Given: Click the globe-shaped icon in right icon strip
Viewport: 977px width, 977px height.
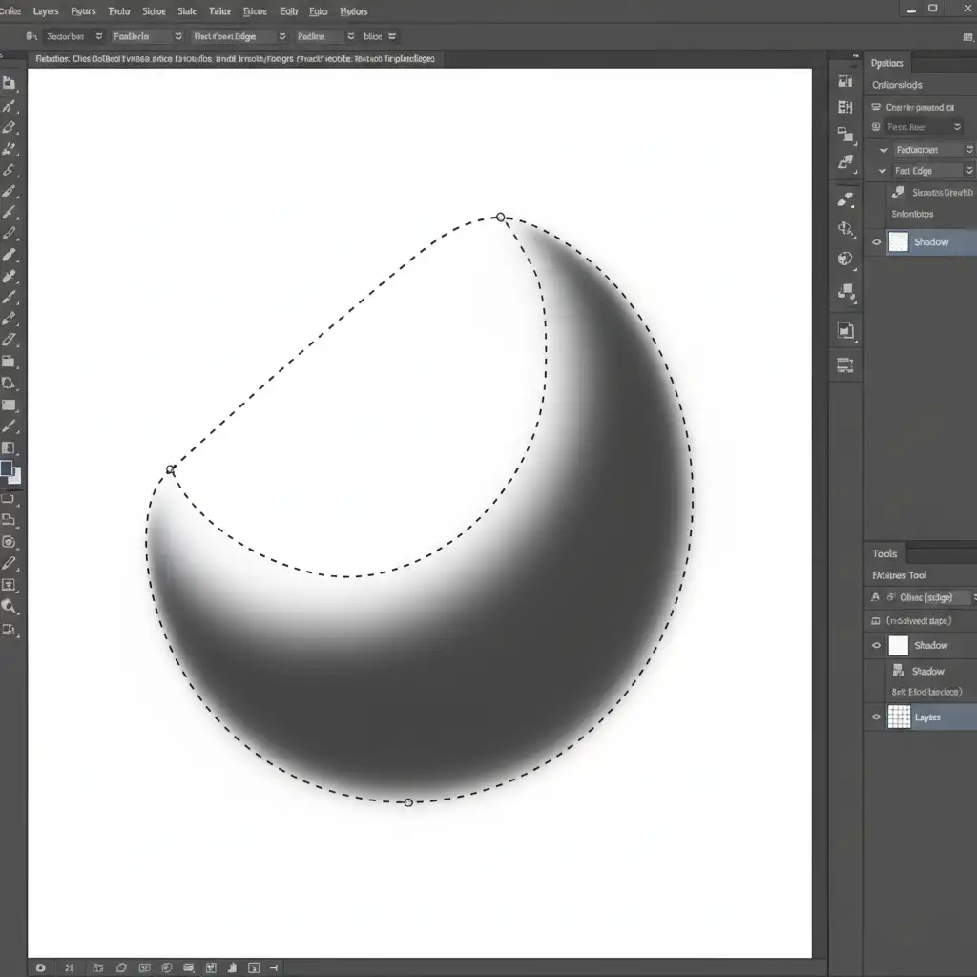Looking at the screenshot, I should [x=844, y=259].
